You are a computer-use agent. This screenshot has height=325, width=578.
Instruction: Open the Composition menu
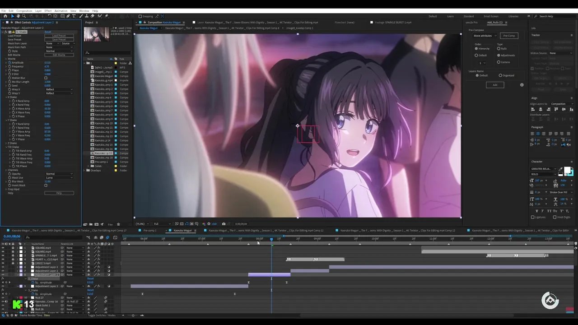click(x=24, y=11)
